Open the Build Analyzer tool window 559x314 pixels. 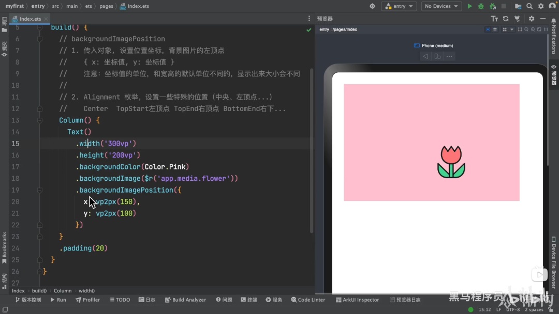[x=185, y=300]
